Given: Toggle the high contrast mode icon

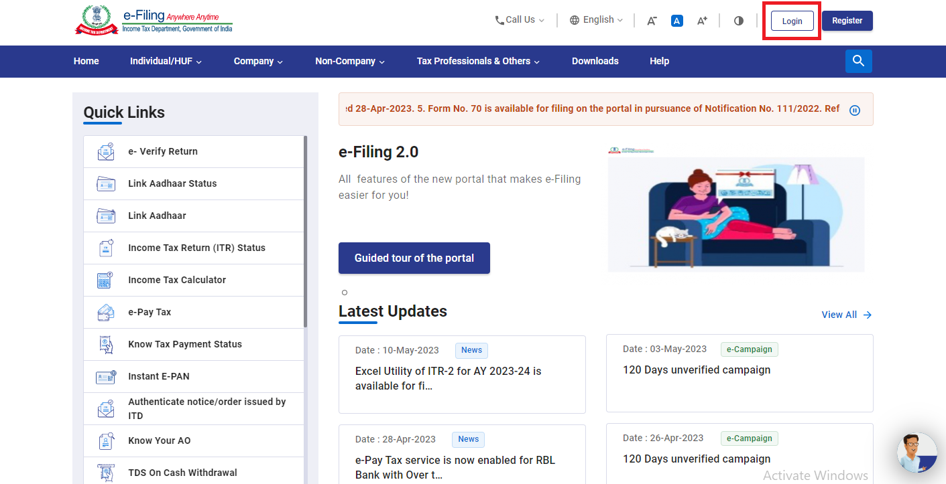Looking at the screenshot, I should [x=739, y=21].
